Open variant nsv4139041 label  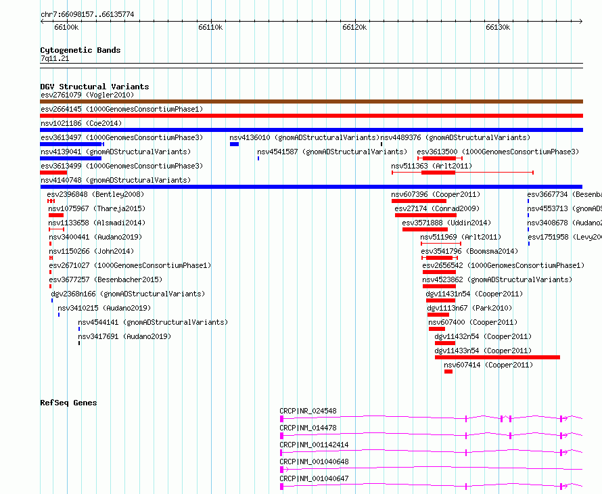[x=116, y=152]
